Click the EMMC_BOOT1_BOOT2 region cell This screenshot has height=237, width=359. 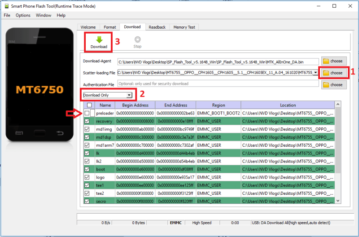pos(219,113)
